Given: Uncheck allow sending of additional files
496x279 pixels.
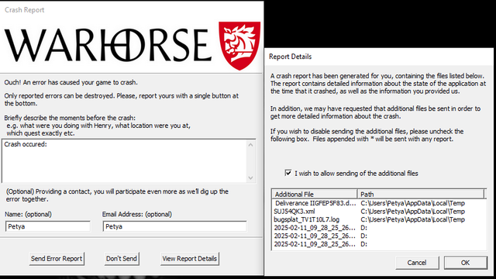Looking at the screenshot, I should pyautogui.click(x=288, y=173).
